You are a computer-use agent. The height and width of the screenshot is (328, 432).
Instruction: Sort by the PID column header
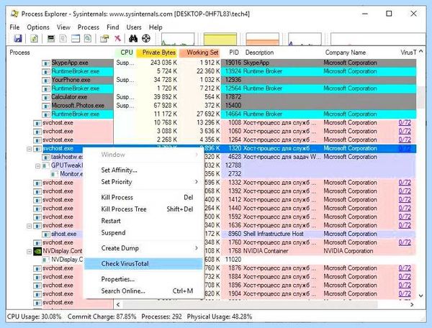(x=233, y=53)
